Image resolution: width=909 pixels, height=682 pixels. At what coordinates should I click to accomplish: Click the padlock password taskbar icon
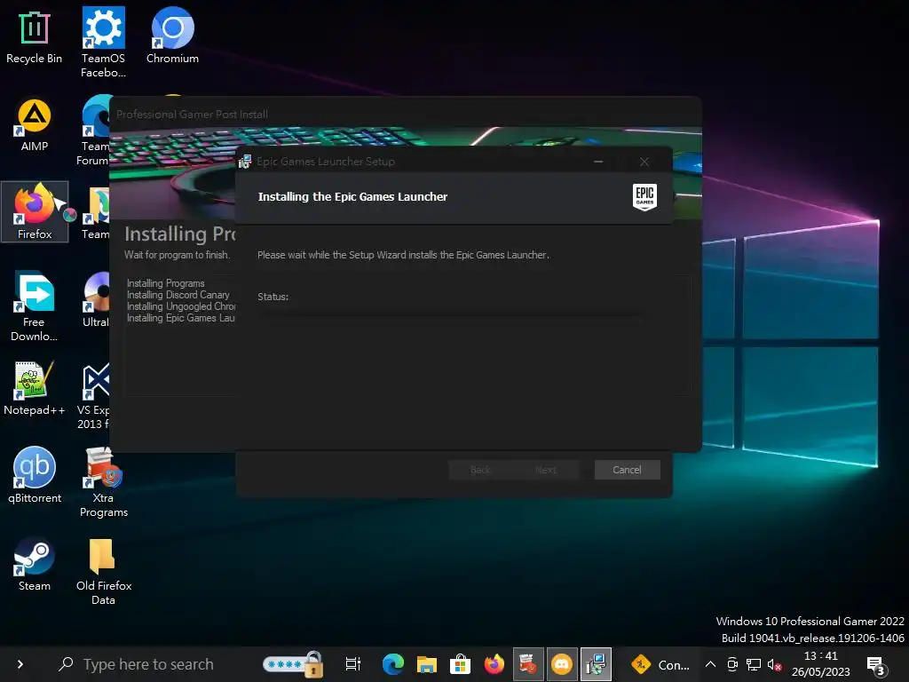(x=293, y=664)
